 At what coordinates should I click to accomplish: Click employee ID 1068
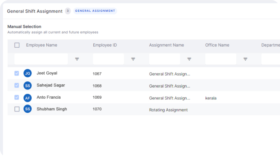point(97,86)
